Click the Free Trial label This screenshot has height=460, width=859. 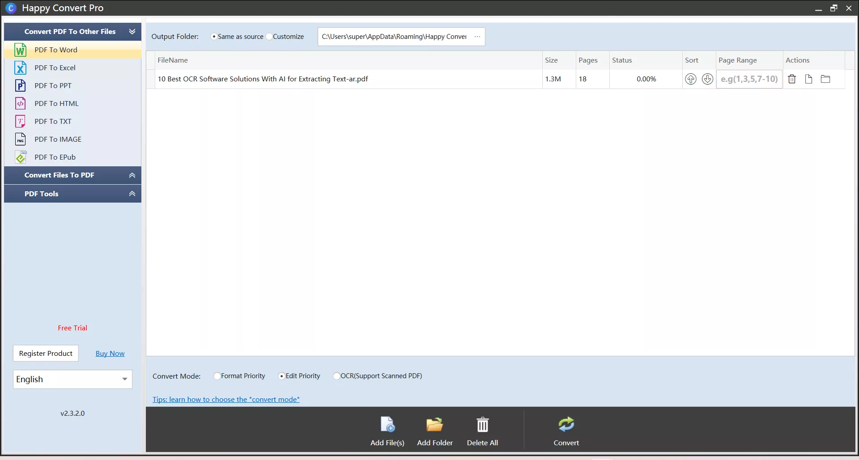(72, 328)
